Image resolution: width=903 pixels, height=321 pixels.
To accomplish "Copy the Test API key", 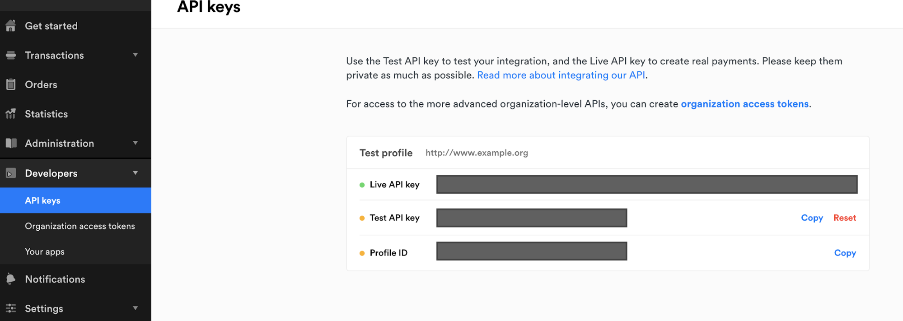I will (x=812, y=218).
